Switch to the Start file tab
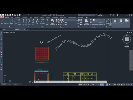 tap(4, 29)
